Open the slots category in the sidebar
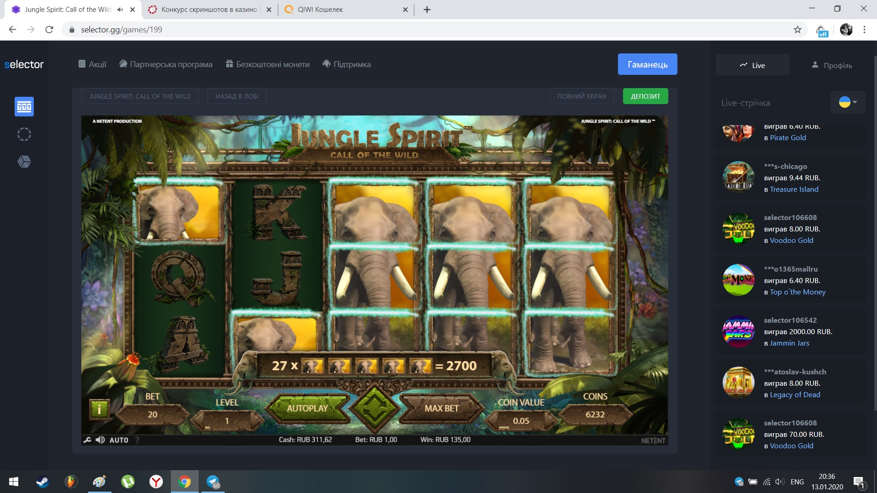This screenshot has height=493, width=877. (x=24, y=107)
